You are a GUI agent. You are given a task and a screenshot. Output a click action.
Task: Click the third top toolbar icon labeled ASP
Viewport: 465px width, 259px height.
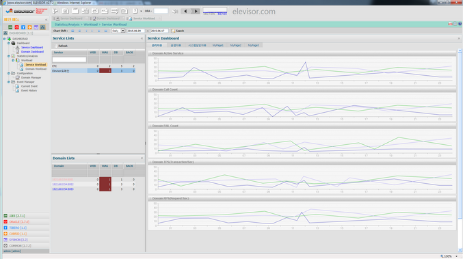[75, 11]
